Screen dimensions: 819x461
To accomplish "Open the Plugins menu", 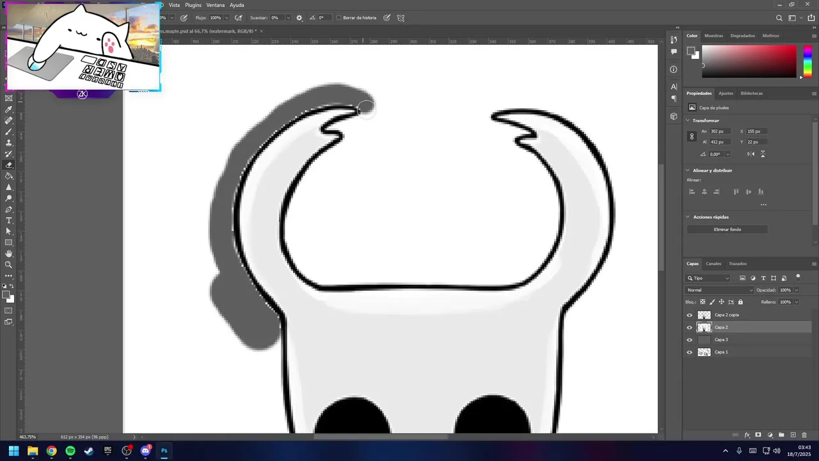I will point(193,5).
